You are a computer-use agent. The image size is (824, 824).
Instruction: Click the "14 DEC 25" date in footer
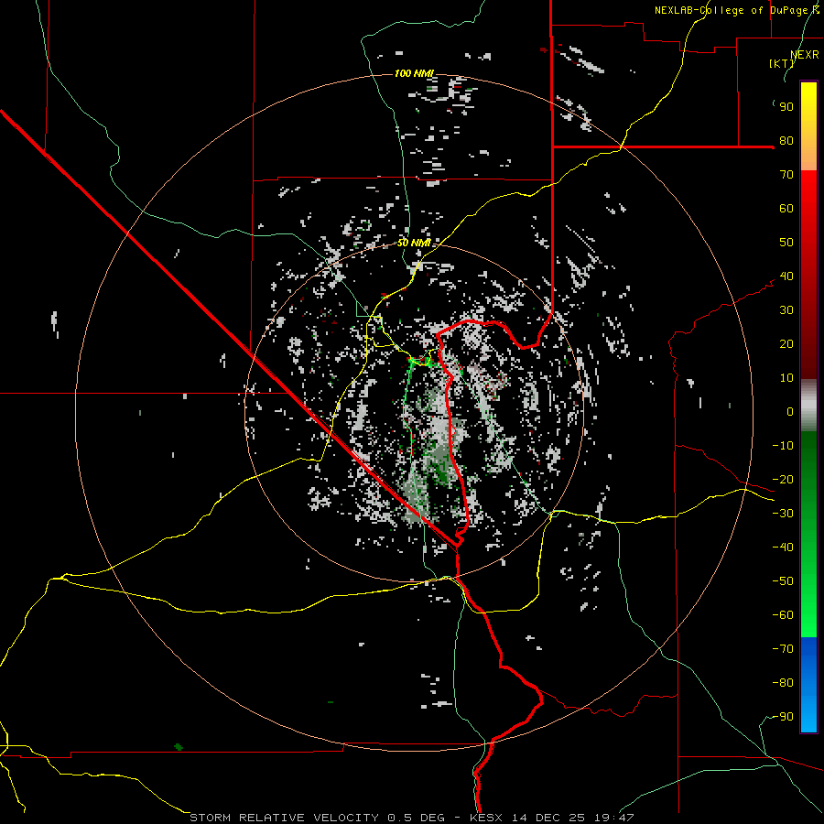(548, 818)
